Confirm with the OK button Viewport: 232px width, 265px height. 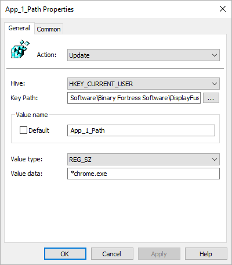coord(65,254)
